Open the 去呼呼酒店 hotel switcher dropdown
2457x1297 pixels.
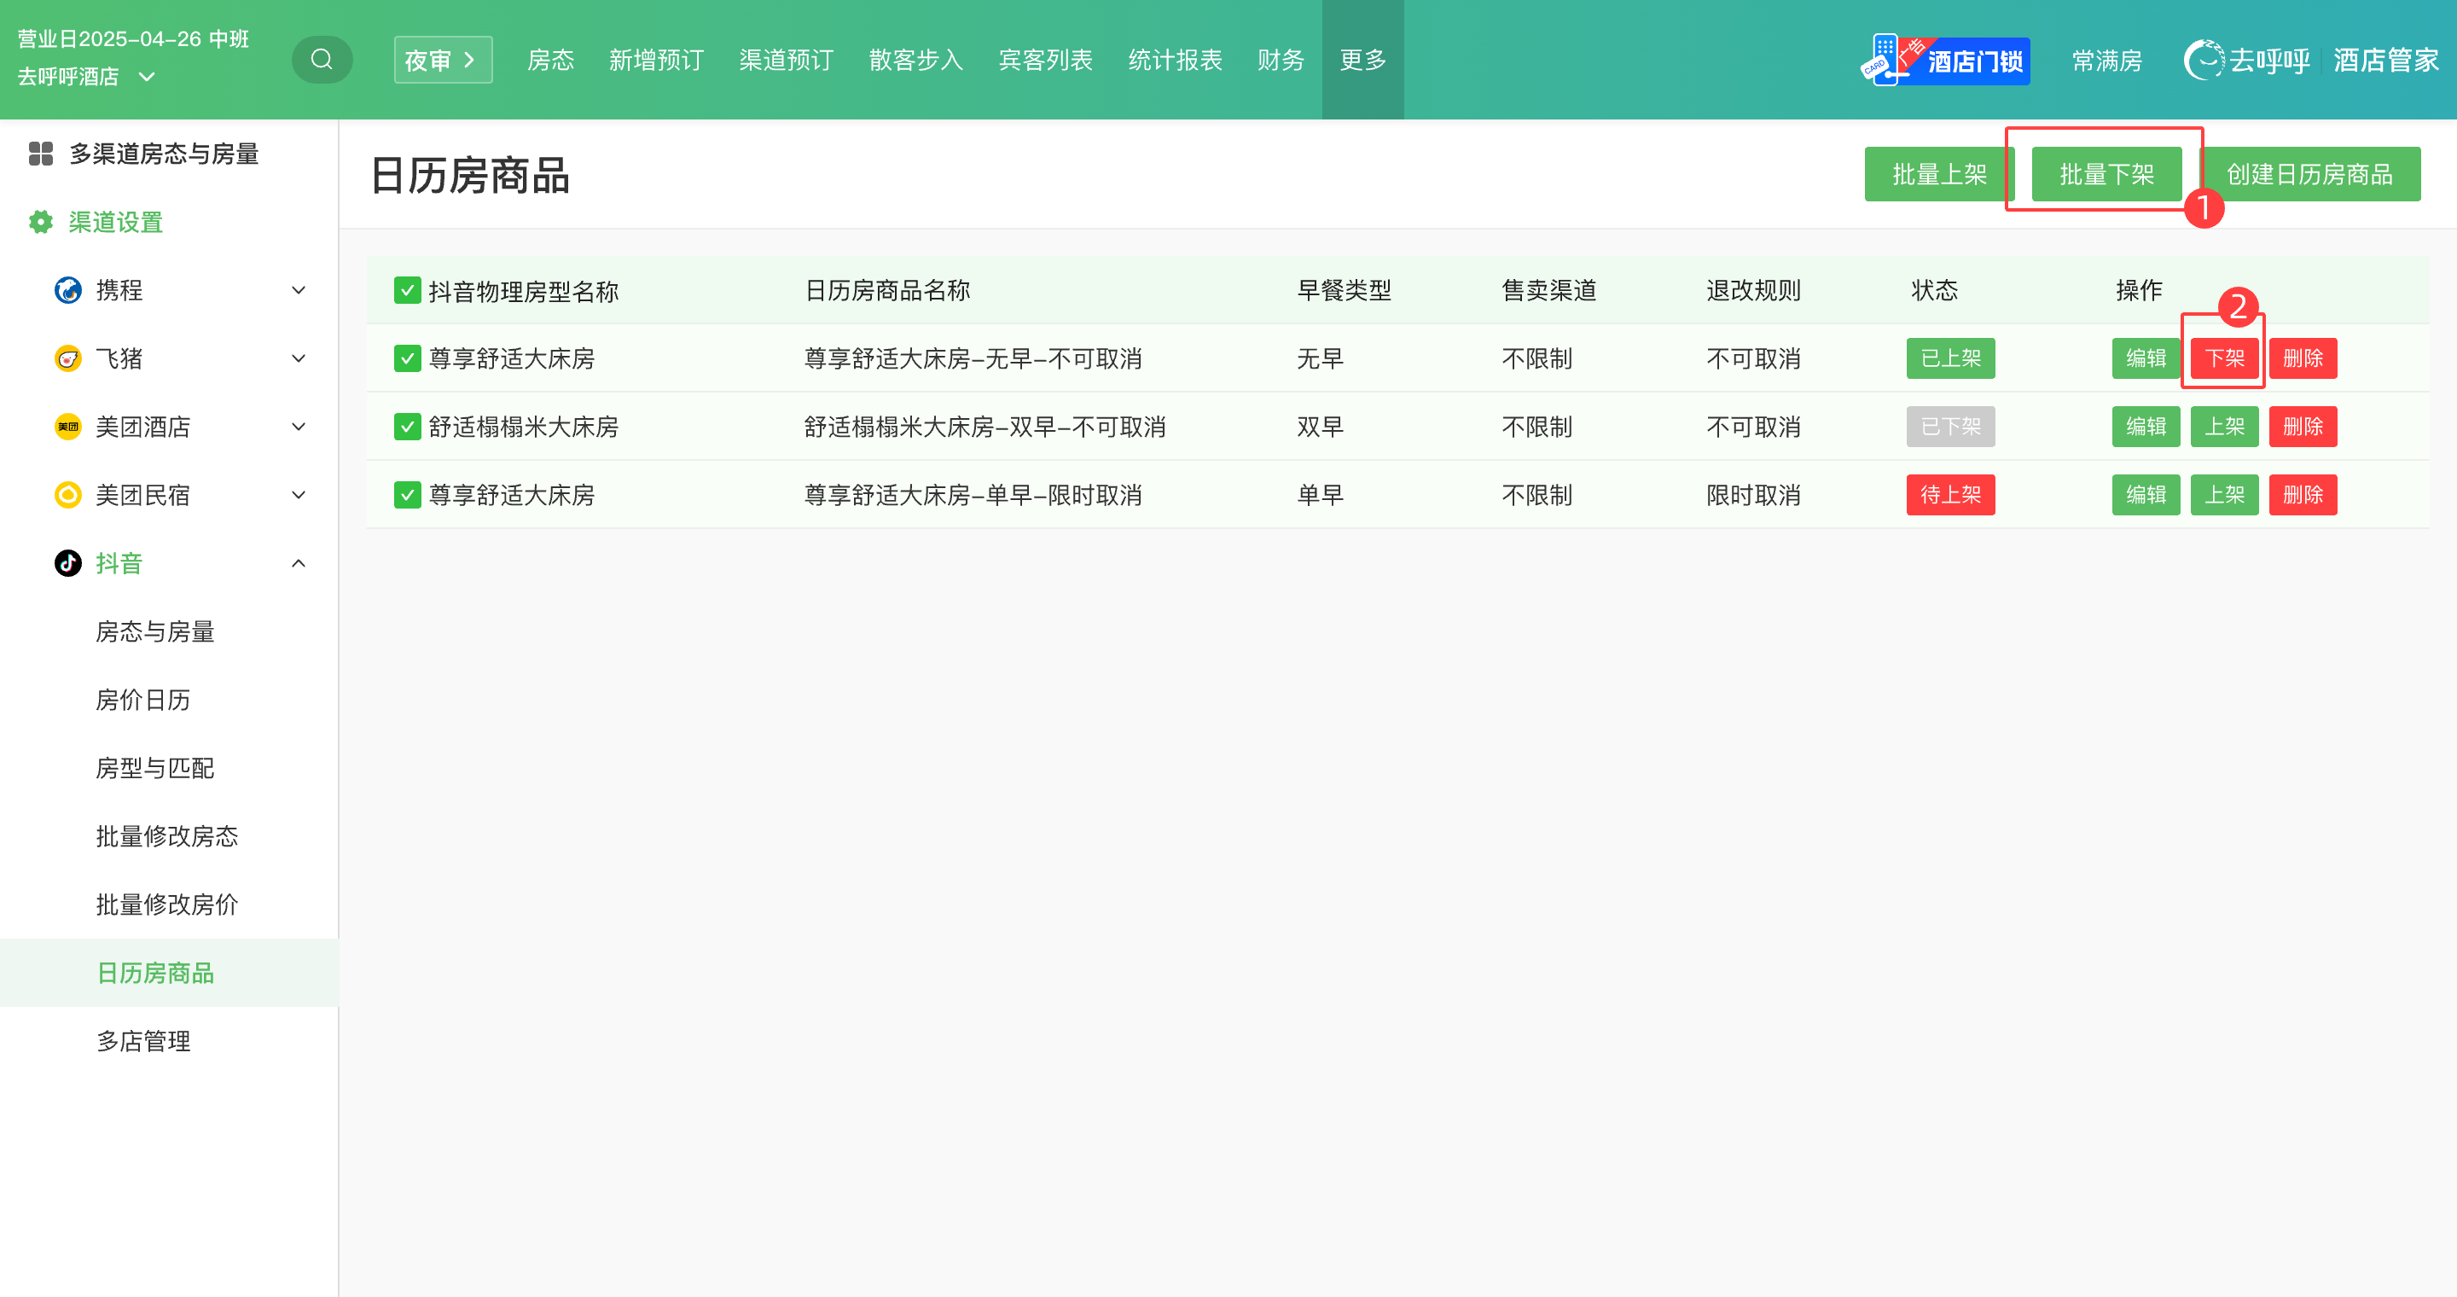(x=147, y=78)
